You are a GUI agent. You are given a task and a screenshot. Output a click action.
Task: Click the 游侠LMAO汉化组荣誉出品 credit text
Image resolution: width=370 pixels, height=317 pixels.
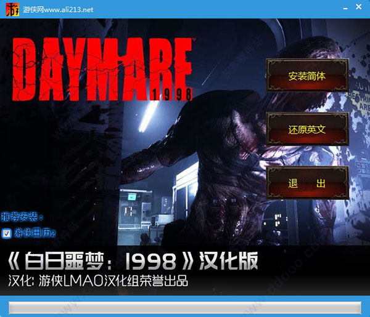pos(113,281)
